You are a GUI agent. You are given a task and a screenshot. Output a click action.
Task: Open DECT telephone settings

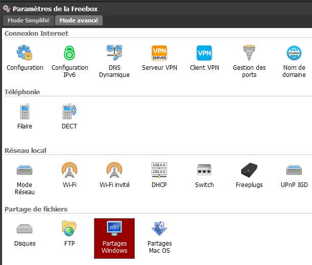tap(69, 112)
